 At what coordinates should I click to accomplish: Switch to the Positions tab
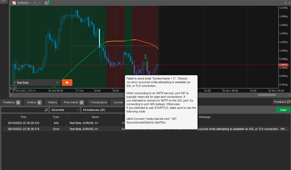(11, 102)
